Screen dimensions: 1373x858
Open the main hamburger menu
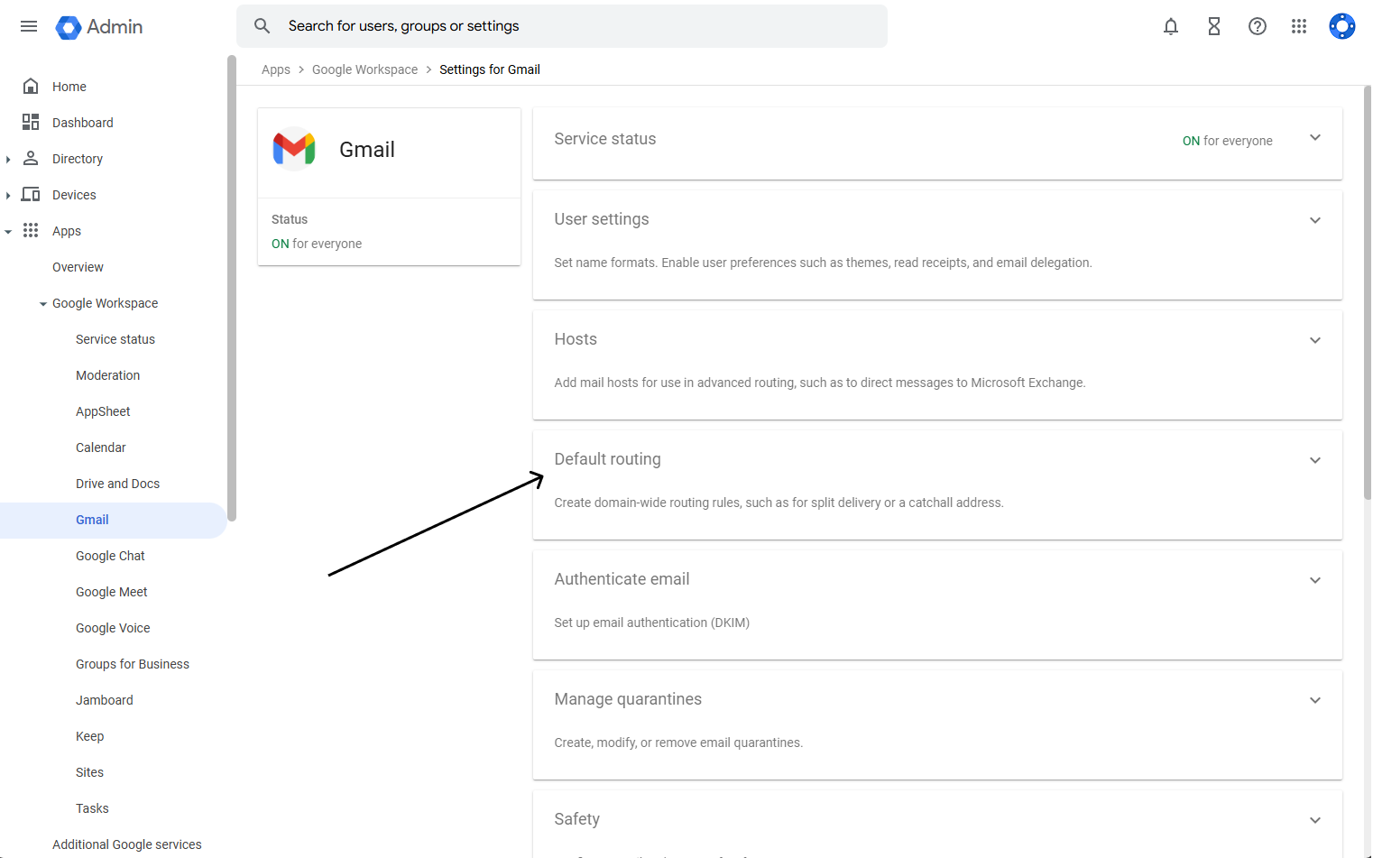point(29,26)
